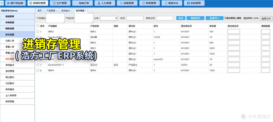Focus the 产品名称 text area
This screenshot has height=122, width=273.
coord(84,18)
